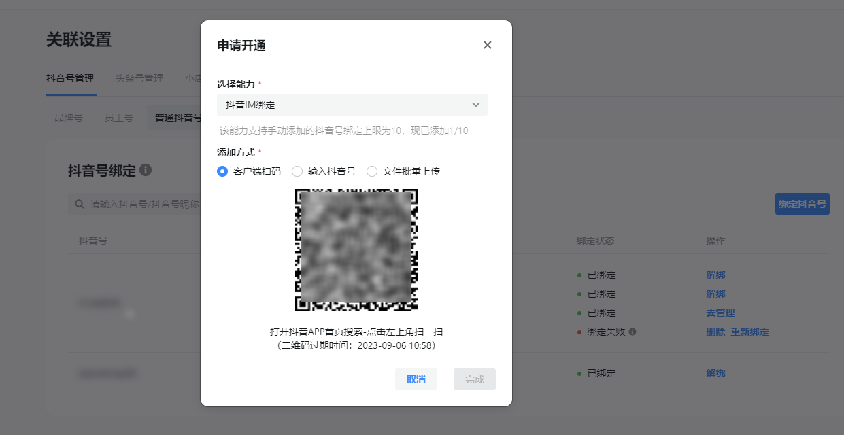Viewport: 844px width, 435px height.
Task: Click the 抖音号 column header
Action: 93,241
